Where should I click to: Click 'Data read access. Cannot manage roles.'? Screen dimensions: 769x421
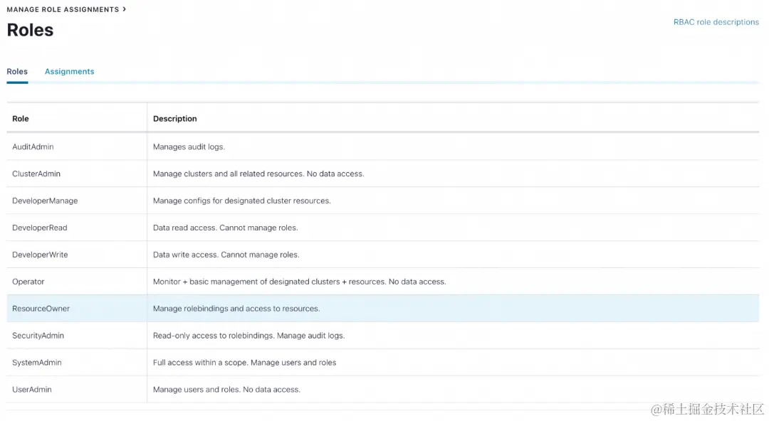(226, 228)
